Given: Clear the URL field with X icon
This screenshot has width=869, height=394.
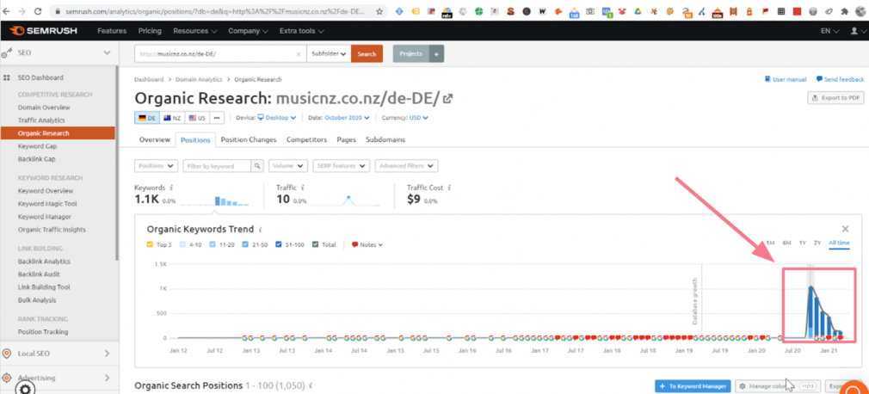Looking at the screenshot, I should (x=299, y=54).
